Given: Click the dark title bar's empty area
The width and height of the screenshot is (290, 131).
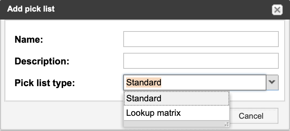Looking at the screenshot, I should 163,10.
